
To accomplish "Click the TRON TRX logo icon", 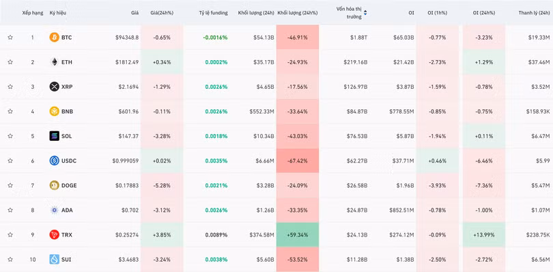I will (55, 234).
